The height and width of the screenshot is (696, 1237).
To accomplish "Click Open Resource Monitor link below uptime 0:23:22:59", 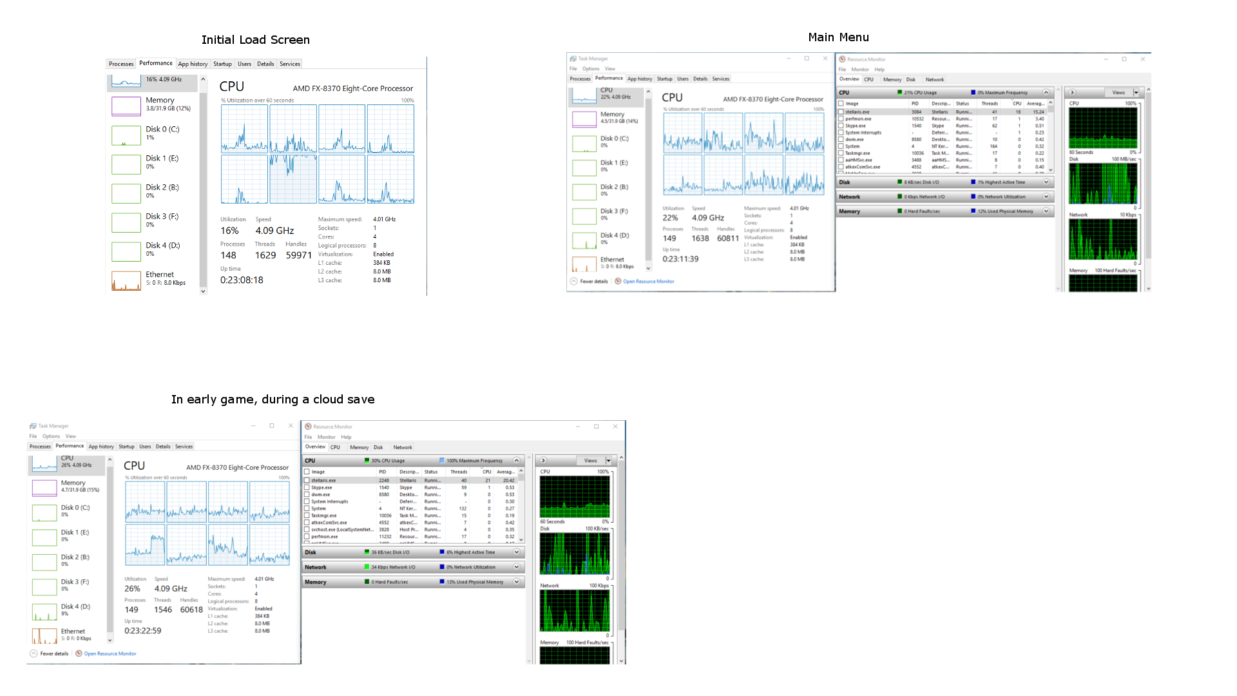I will click(x=110, y=653).
